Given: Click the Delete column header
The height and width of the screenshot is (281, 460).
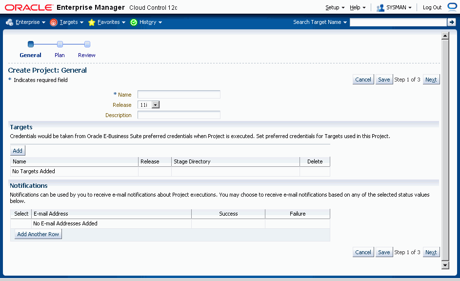Looking at the screenshot, I should [x=315, y=161].
